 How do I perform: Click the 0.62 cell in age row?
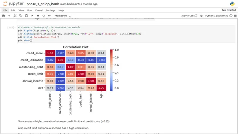(91, 88)
